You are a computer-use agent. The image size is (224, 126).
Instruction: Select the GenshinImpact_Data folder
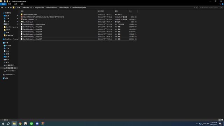(30, 15)
